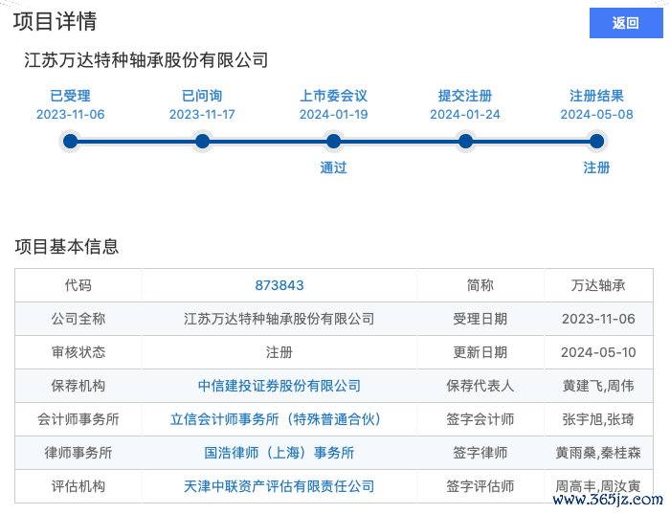Click the 保荐代表人 label cell

coord(480,386)
